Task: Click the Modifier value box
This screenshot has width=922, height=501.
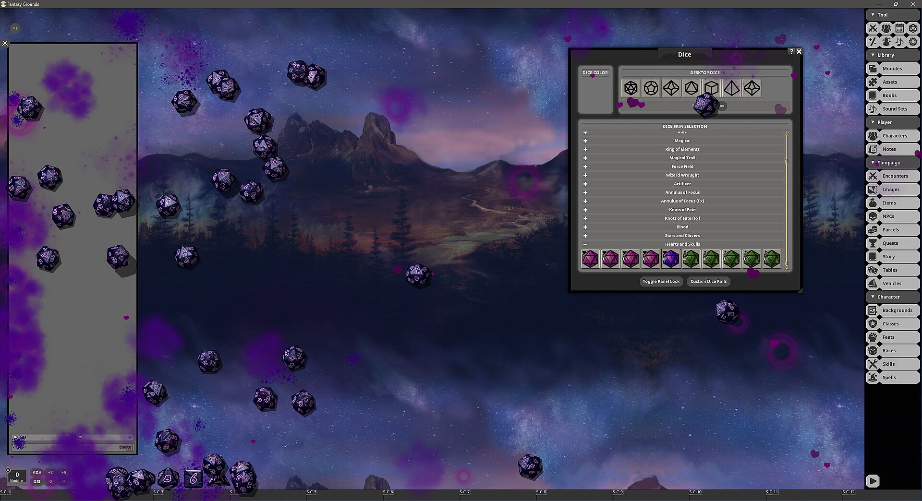Action: (x=17, y=477)
